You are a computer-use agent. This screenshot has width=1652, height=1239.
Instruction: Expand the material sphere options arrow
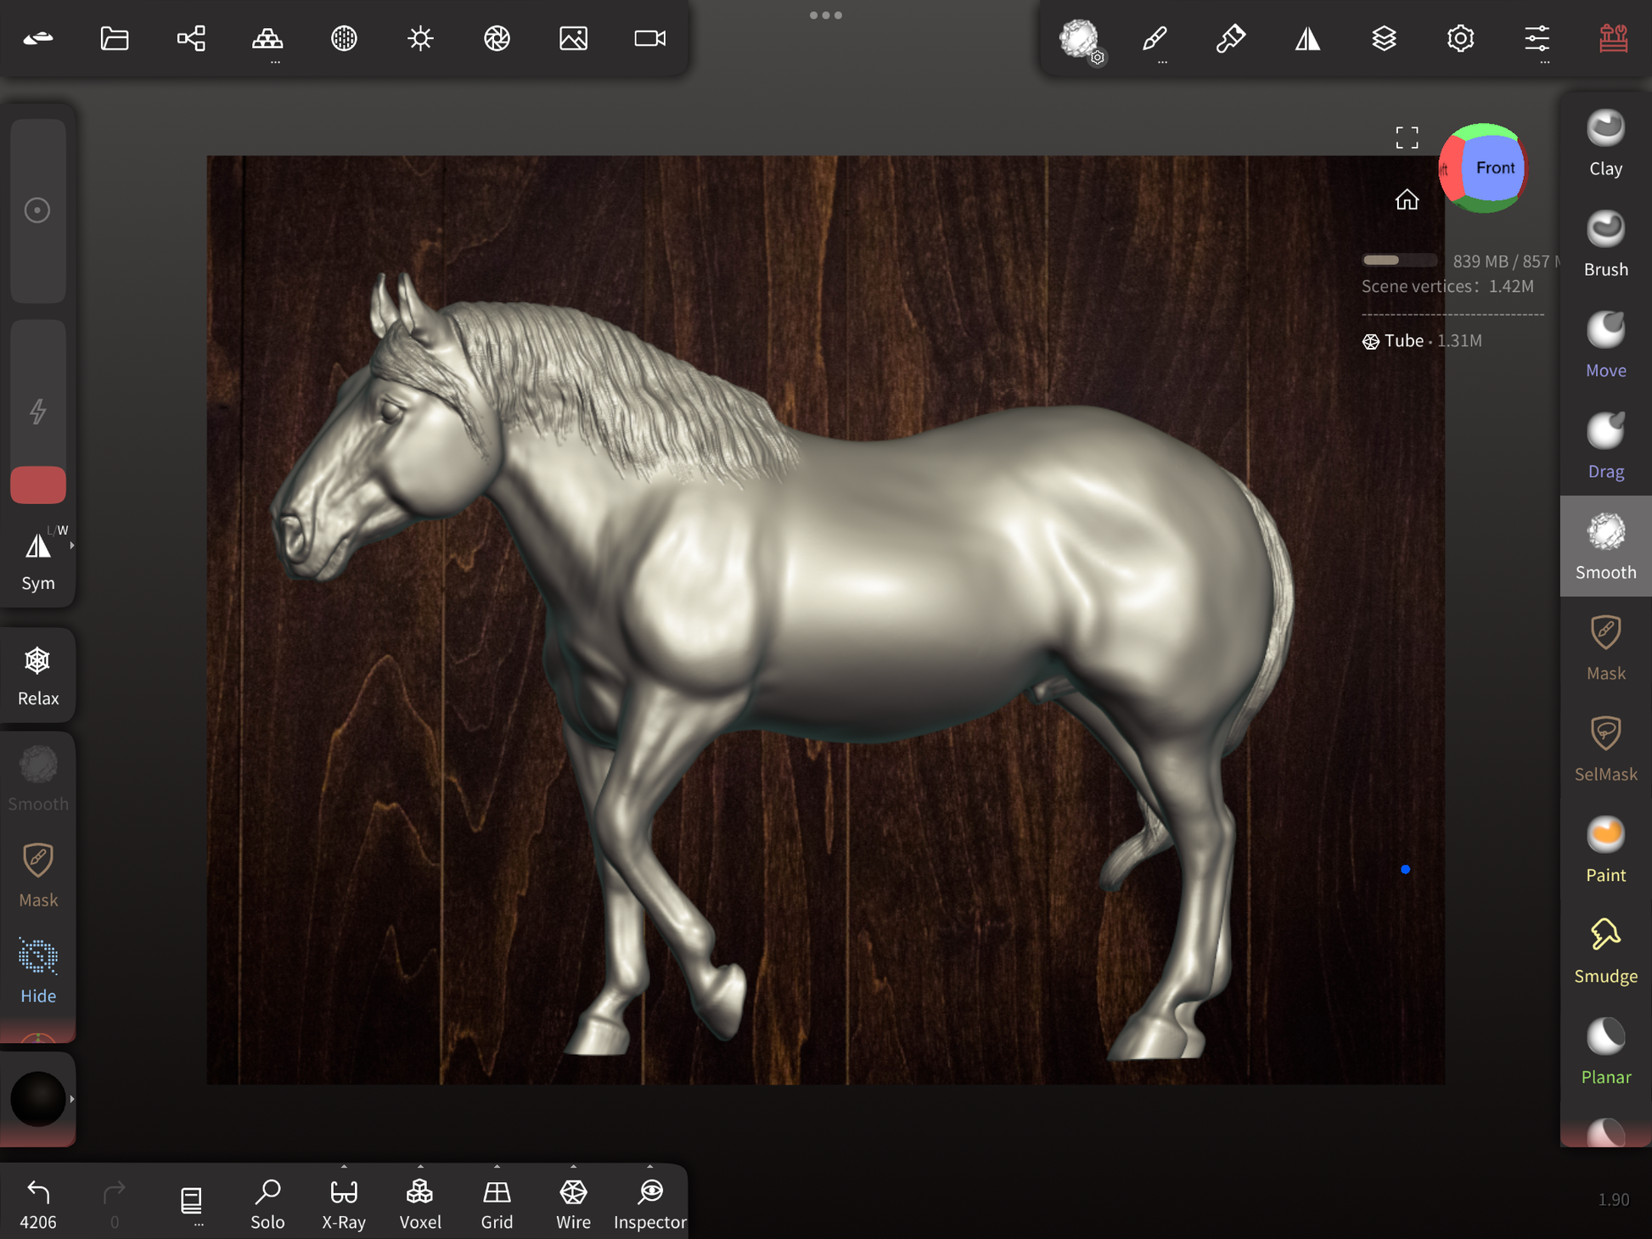[x=72, y=1099]
